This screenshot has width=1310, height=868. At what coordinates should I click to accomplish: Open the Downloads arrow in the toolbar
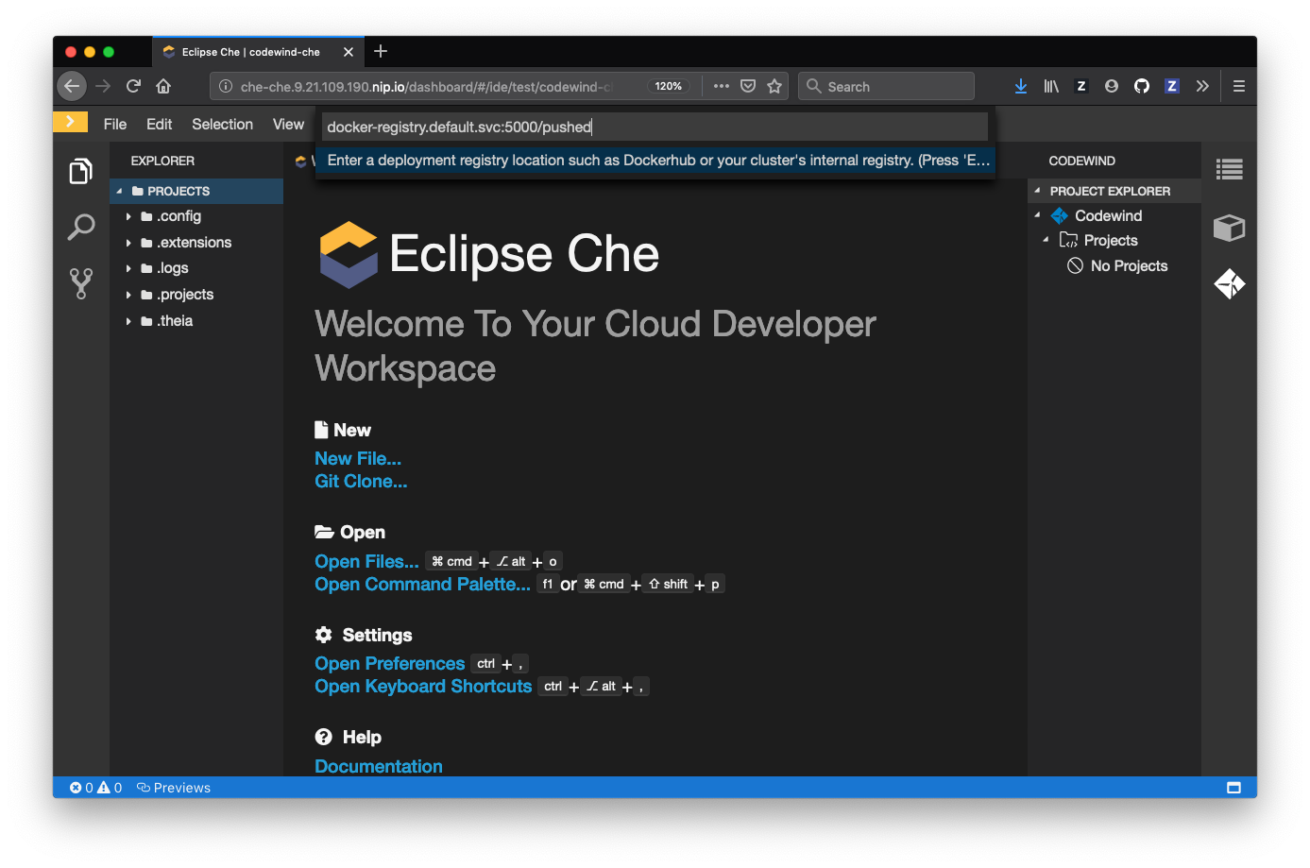click(x=1021, y=86)
